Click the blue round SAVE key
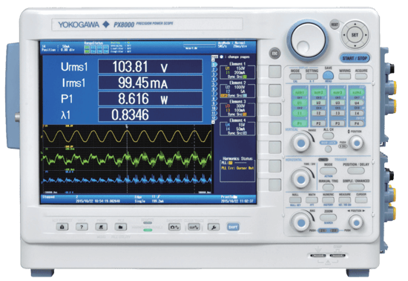The width and height of the screenshot is (408, 281). pyautogui.click(x=329, y=76)
